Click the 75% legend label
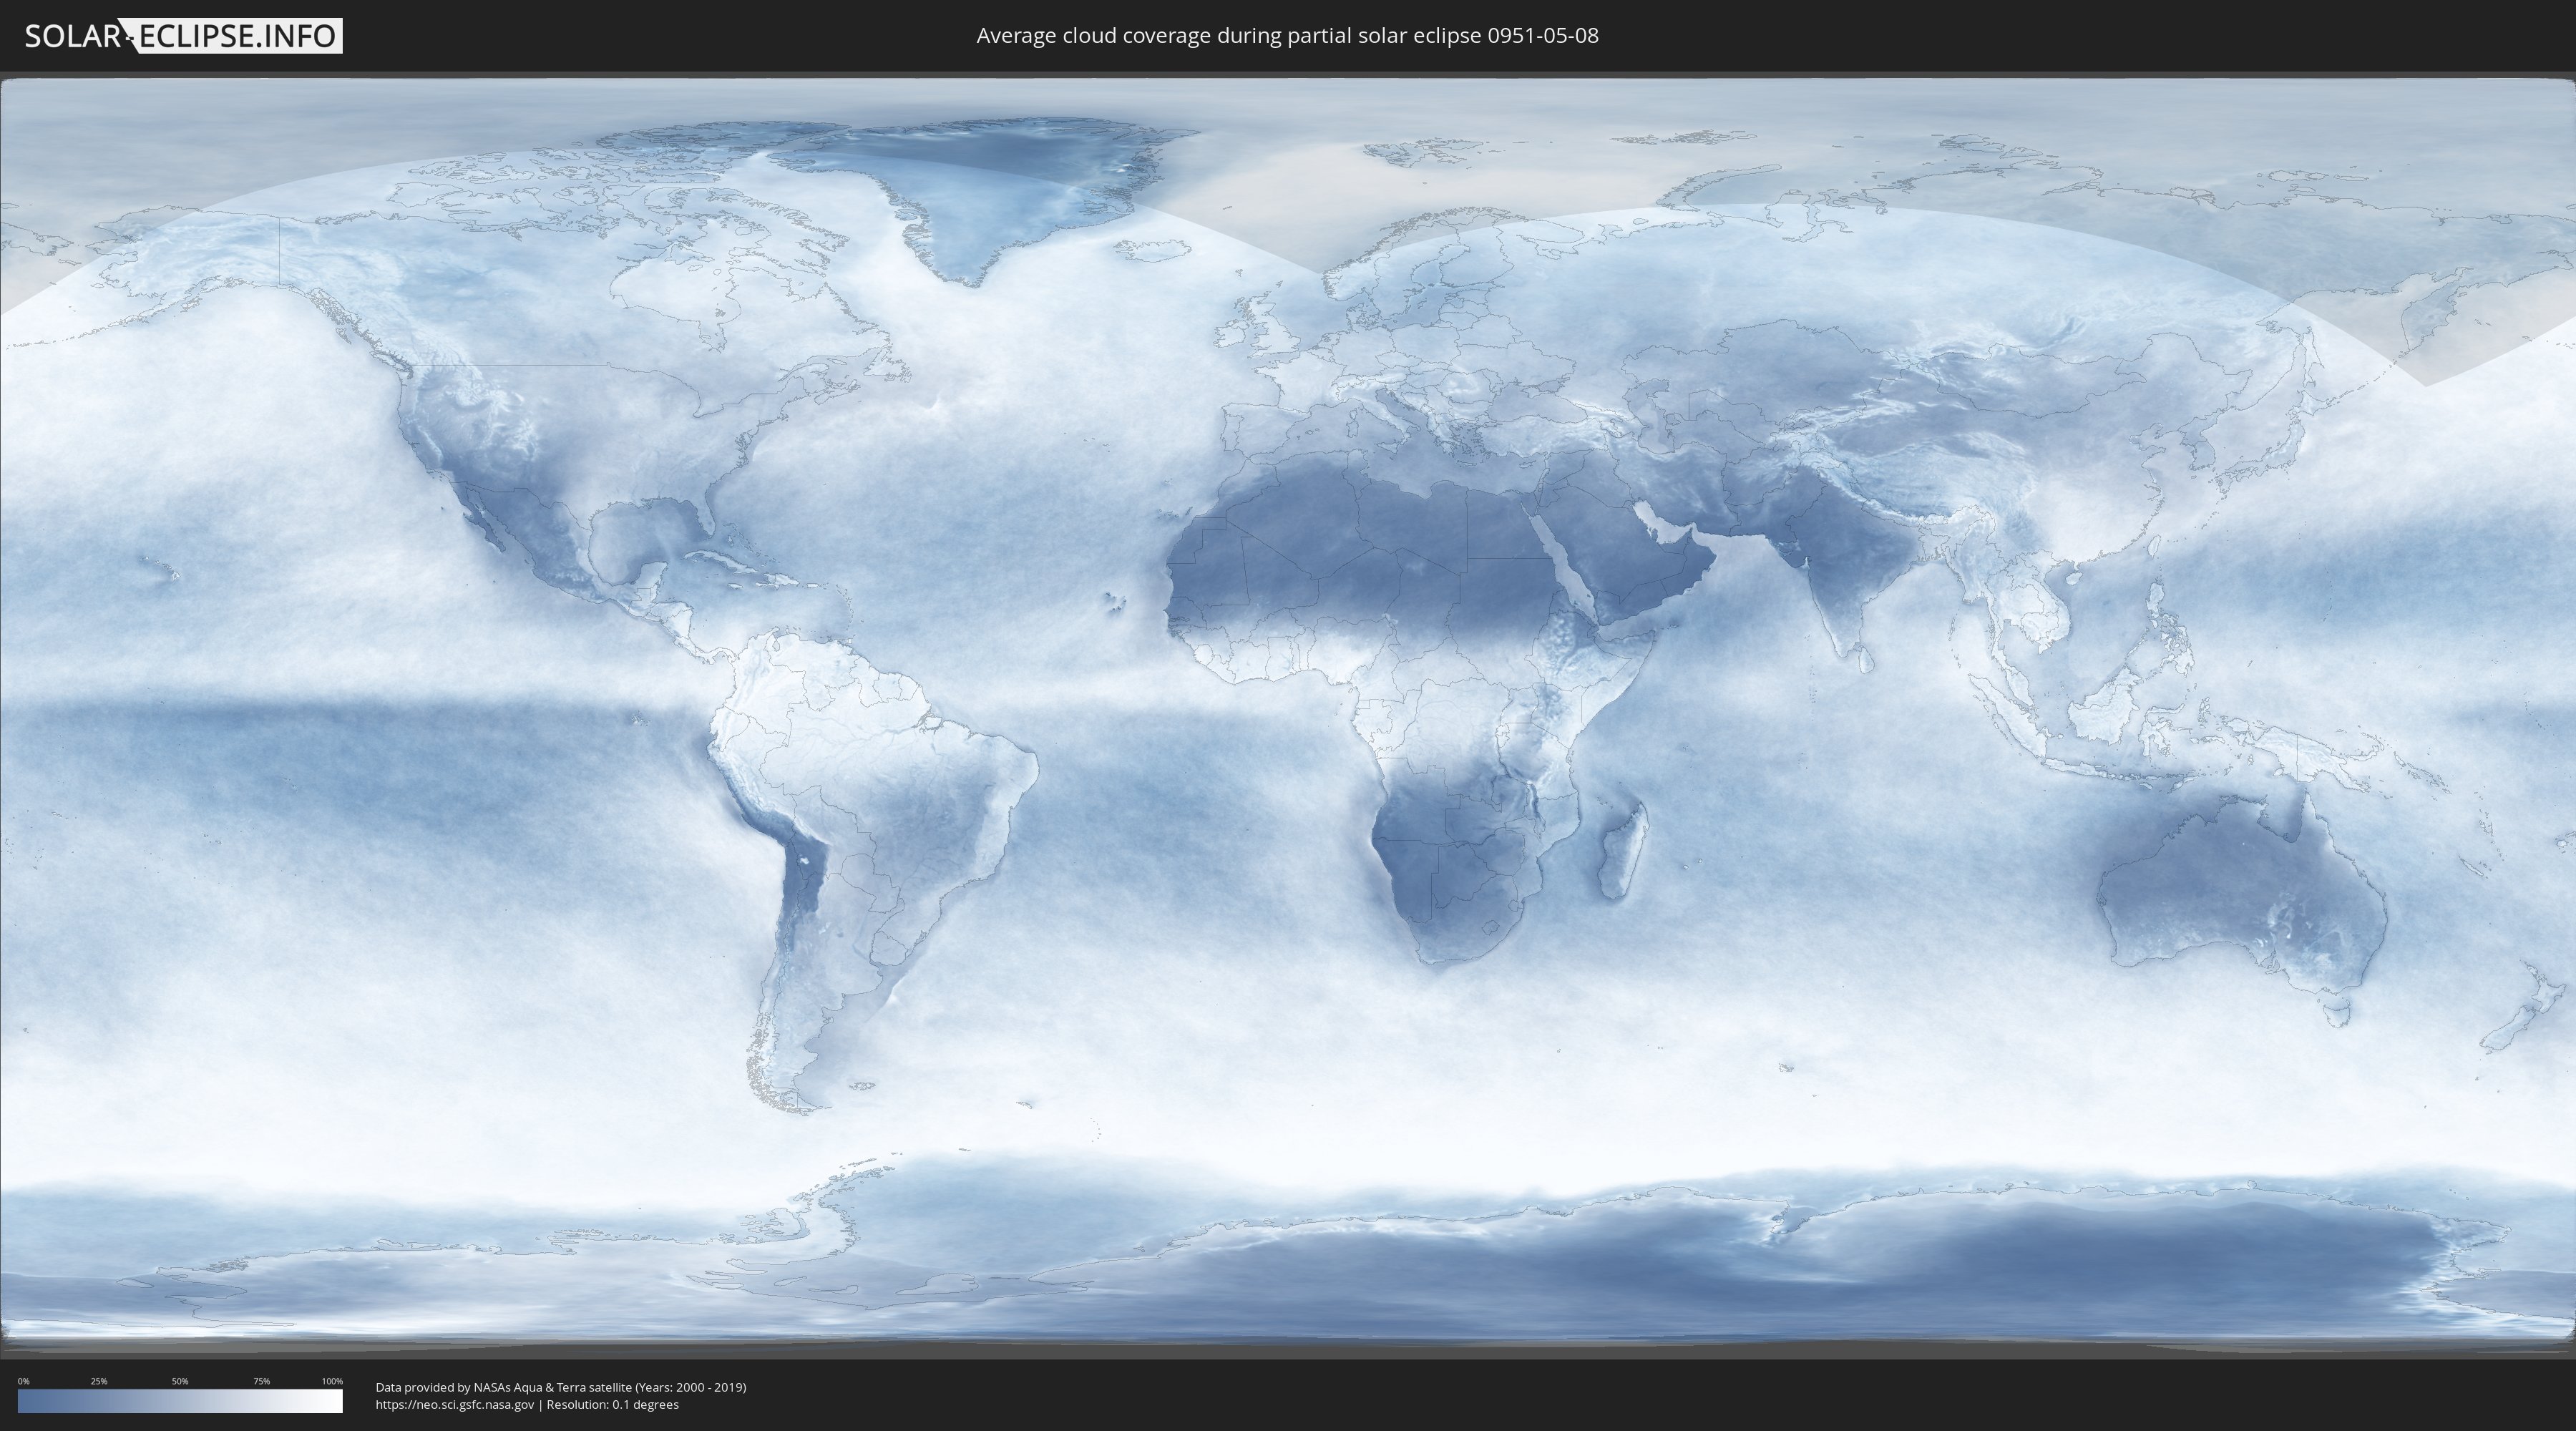This screenshot has width=2576, height=1431. pos(261,1381)
